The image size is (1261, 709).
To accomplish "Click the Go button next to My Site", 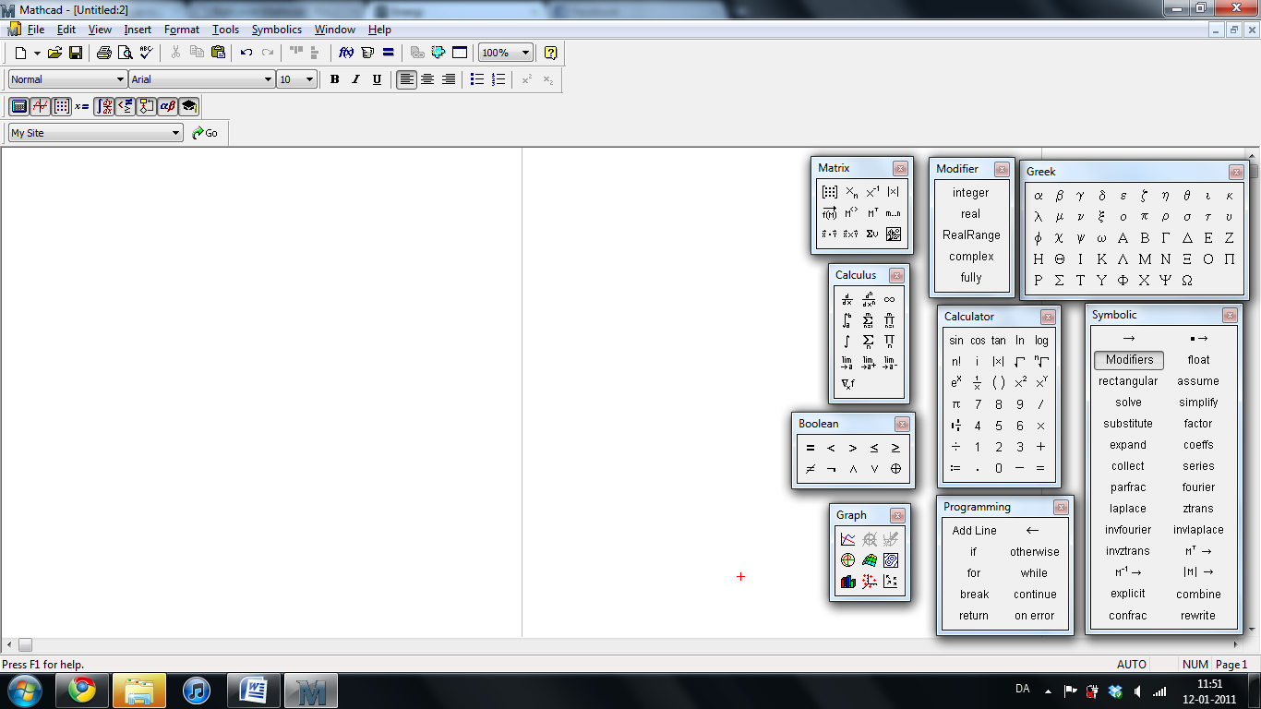I will 205,133.
